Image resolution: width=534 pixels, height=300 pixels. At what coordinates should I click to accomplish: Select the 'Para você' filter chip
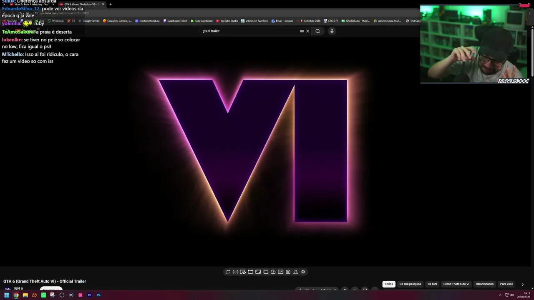506,284
